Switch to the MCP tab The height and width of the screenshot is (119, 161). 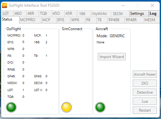tap(49, 20)
